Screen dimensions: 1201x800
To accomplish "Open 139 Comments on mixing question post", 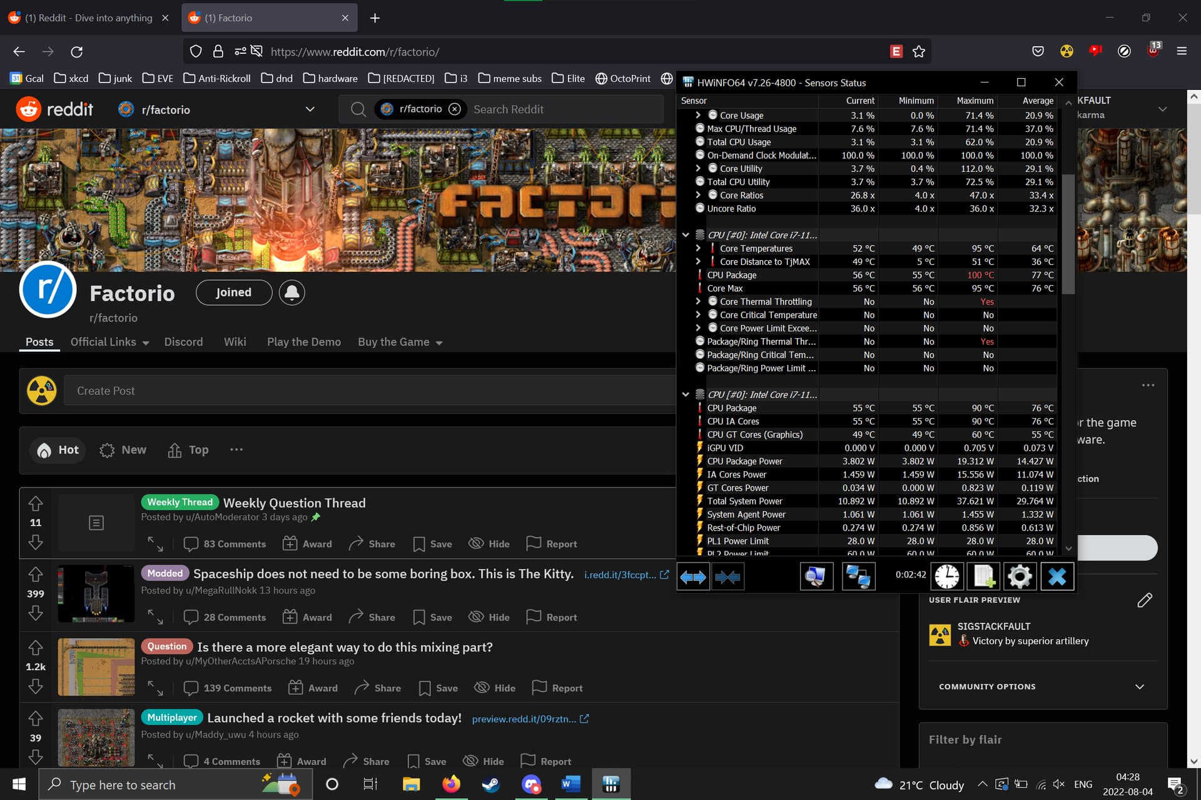I will (x=228, y=688).
